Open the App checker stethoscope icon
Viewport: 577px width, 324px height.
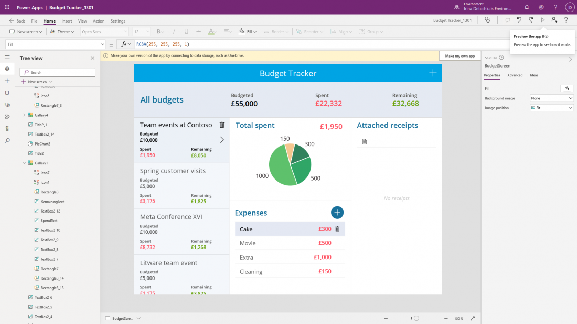(488, 20)
